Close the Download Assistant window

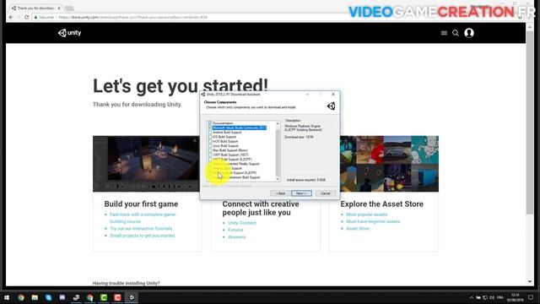point(333,95)
